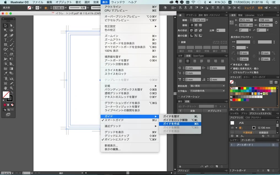Screen dimensions: 280x175
Task: Select the Zoom tool
Action: click(x=11, y=88)
